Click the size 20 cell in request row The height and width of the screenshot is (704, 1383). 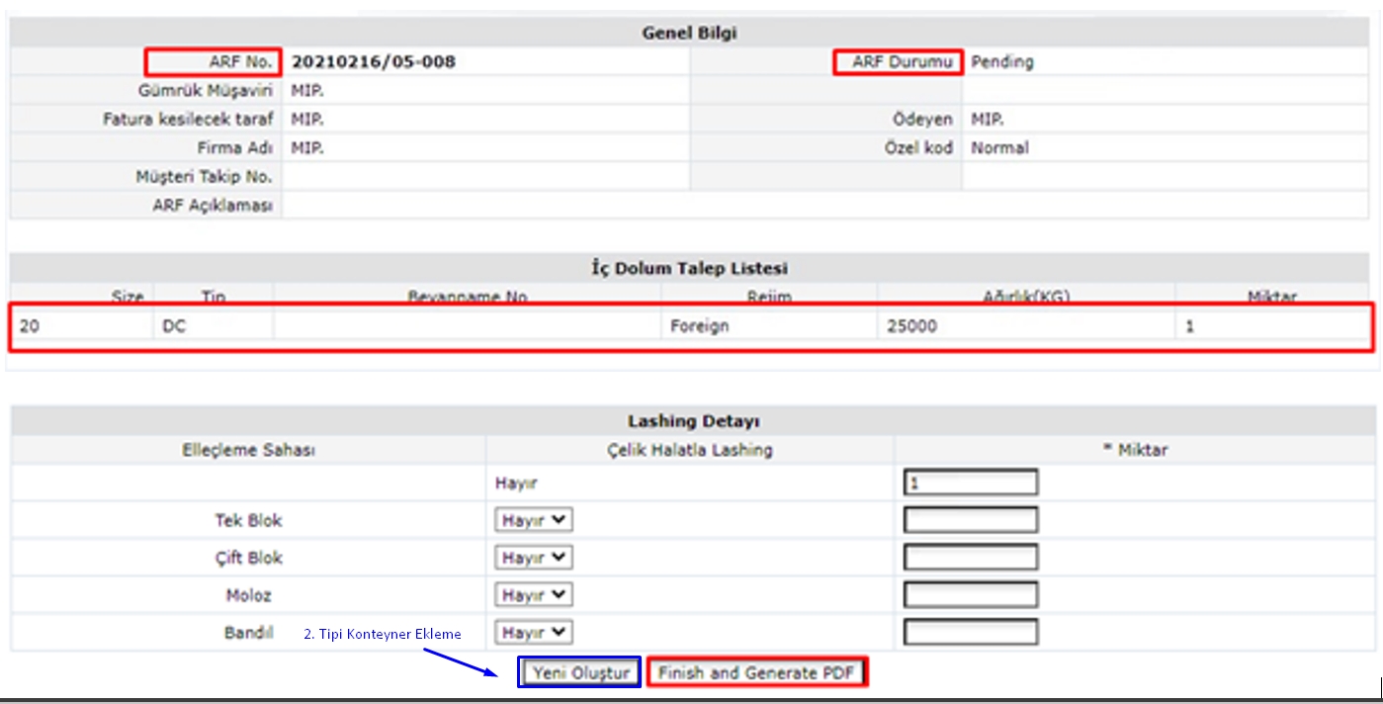30,326
